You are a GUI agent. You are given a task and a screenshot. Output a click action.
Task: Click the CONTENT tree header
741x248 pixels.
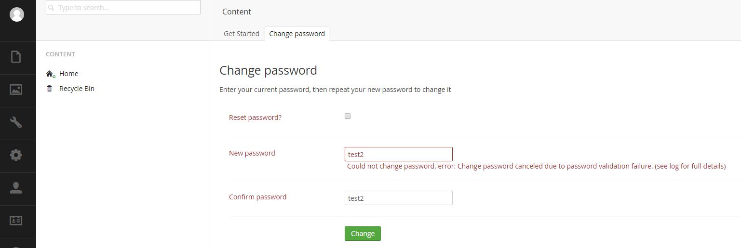pos(60,54)
